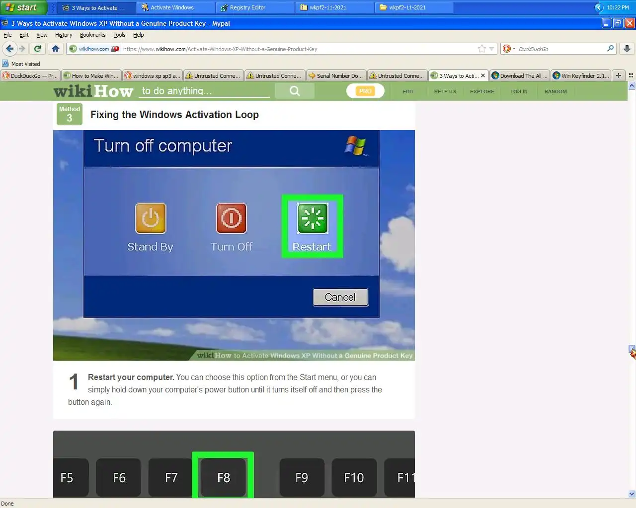Open the wkpf2-11-2021 notepad taskbar item
636x508 pixels.
[335, 7]
